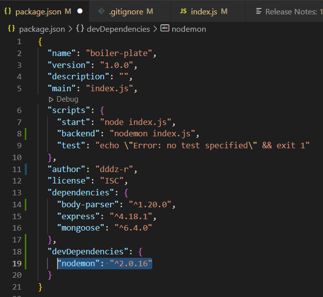This screenshot has height=297, width=323.
Task: Click the "^6.4.0" version string
Action: point(133,228)
